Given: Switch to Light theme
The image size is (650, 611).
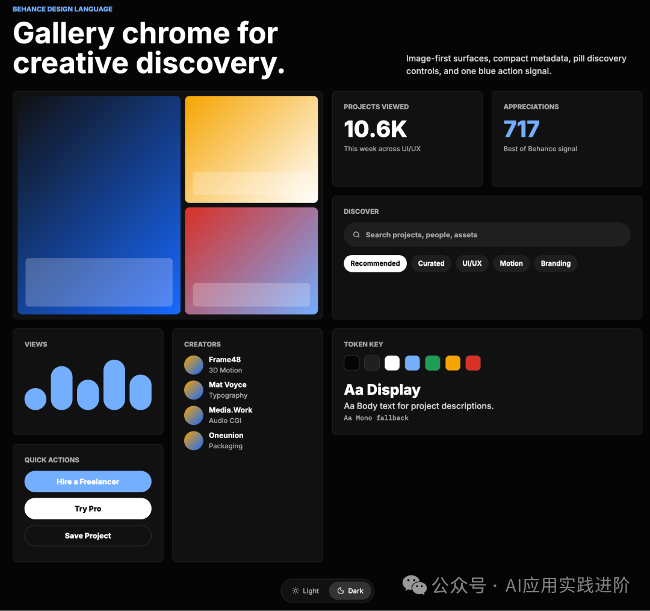Looking at the screenshot, I should [x=306, y=591].
